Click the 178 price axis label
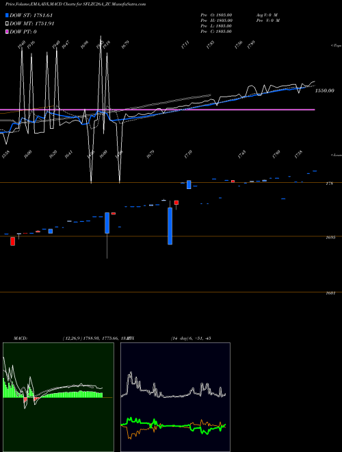The width and height of the screenshot is (342, 452). 329,184
